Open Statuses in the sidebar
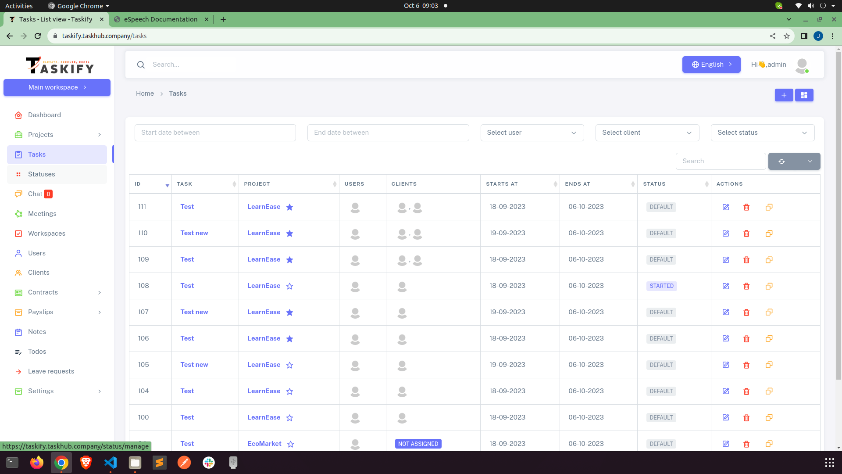This screenshot has width=842, height=474. 42,174
